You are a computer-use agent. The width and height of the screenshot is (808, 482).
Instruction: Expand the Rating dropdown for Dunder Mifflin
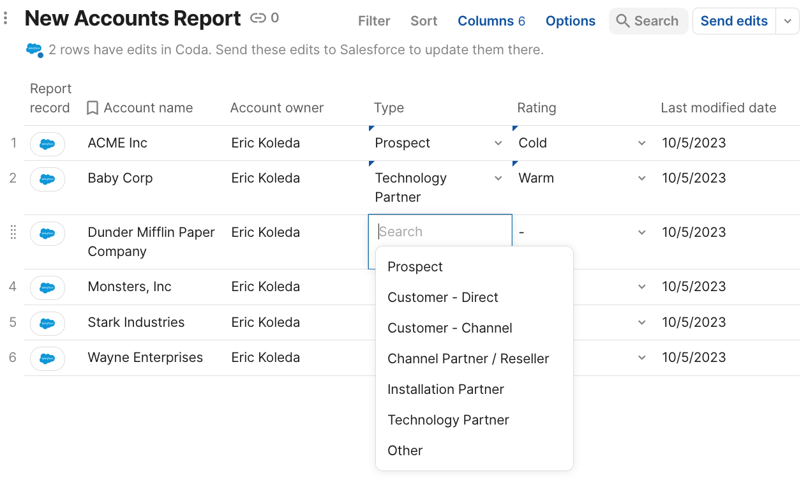pos(642,232)
